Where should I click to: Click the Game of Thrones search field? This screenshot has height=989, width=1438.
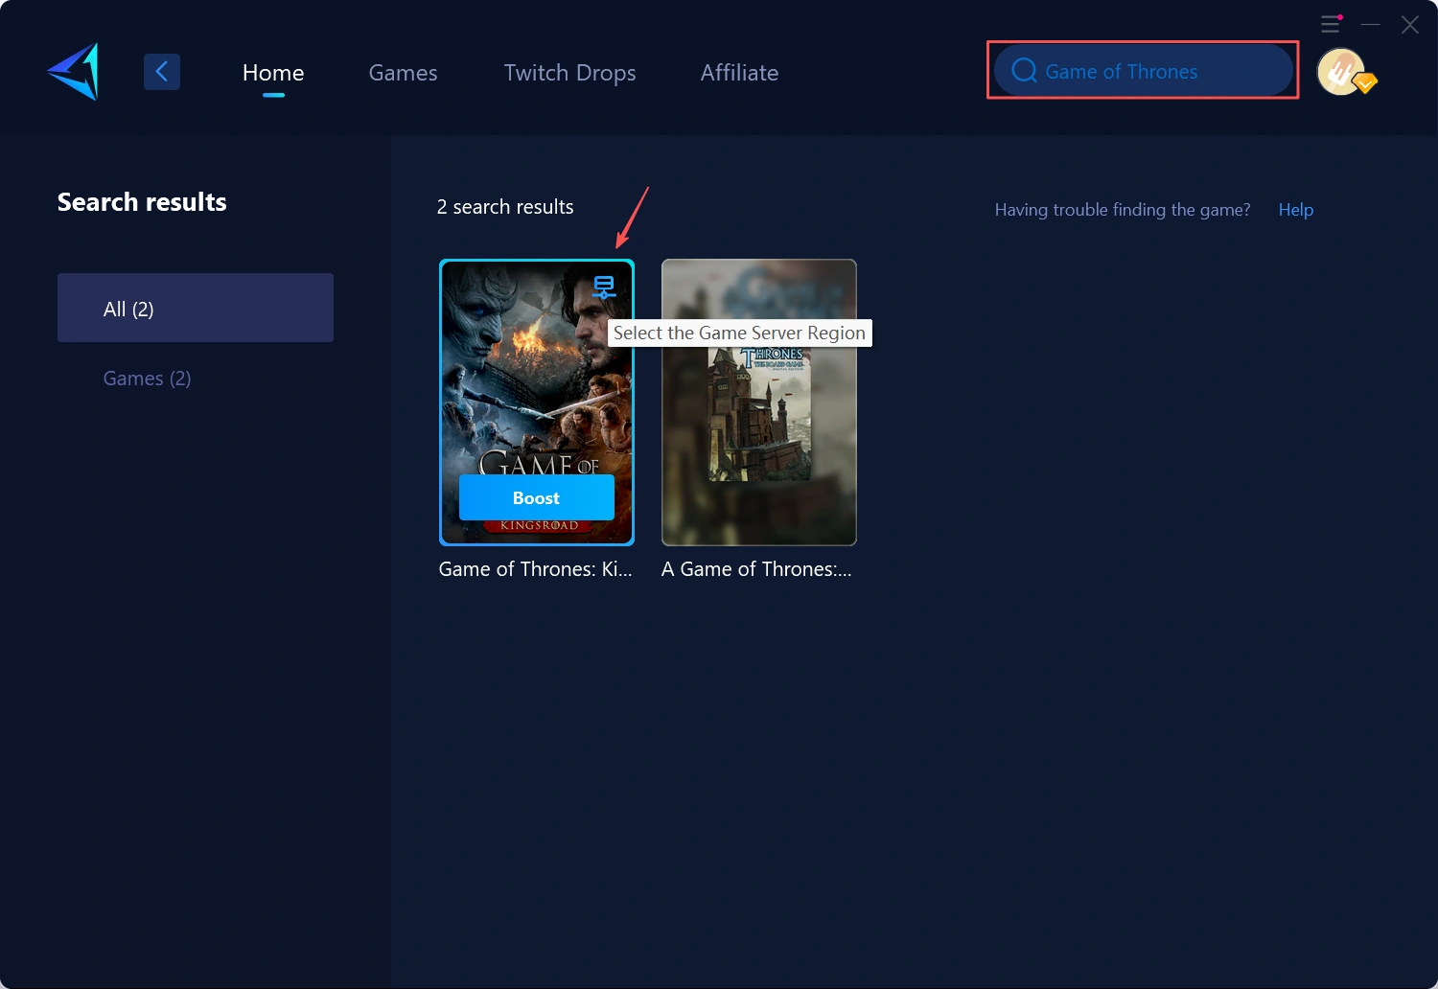(x=1143, y=71)
